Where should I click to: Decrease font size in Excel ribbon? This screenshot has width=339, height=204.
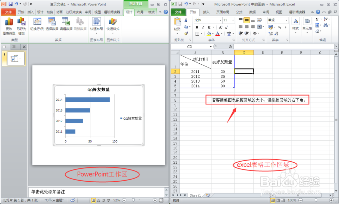pos(226,27)
